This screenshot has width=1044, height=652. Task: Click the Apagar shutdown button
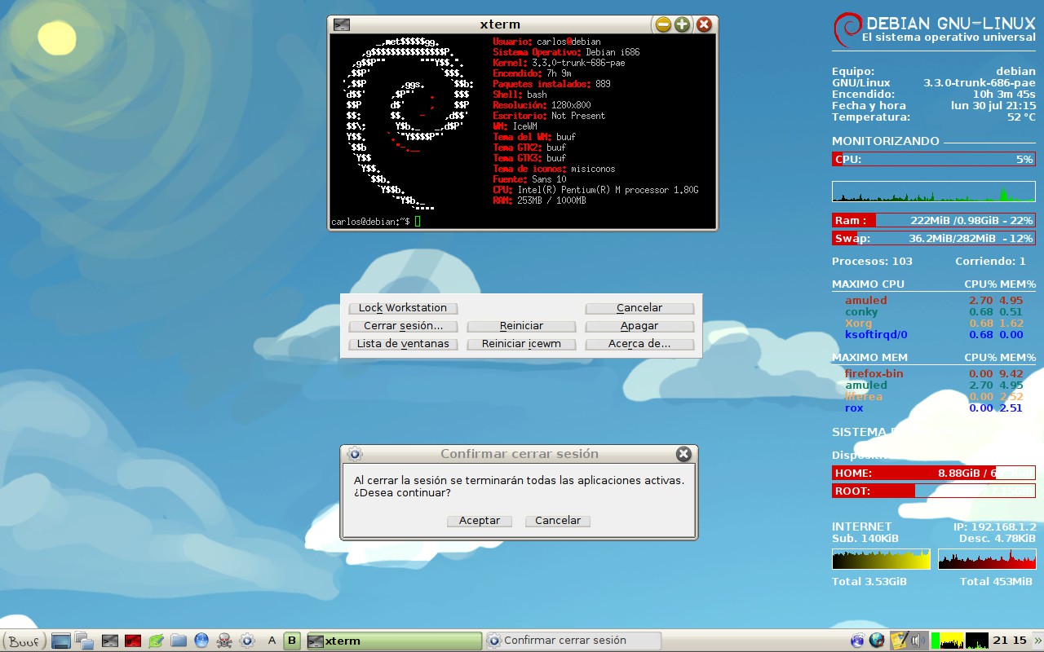click(639, 326)
